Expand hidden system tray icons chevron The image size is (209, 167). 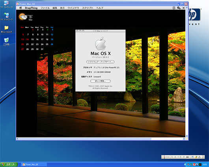[x=185, y=165]
